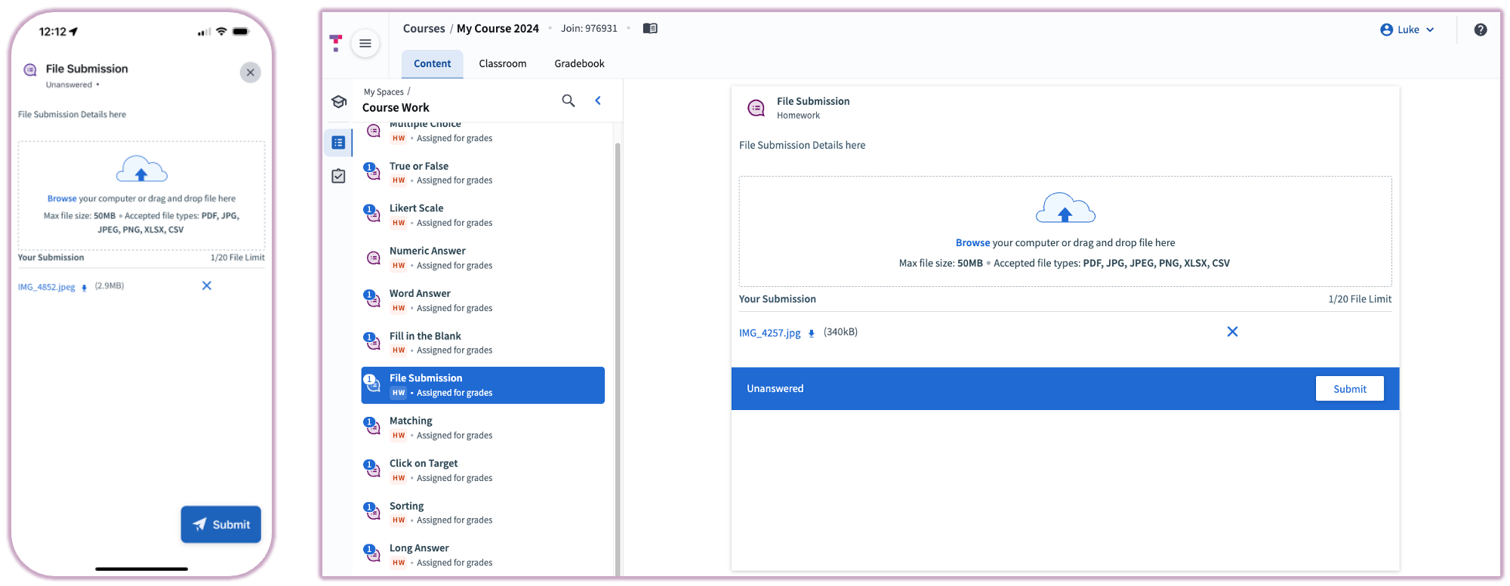Viewport: 1510px width, 586px height.
Task: Switch to the Classroom tab
Action: coord(502,63)
